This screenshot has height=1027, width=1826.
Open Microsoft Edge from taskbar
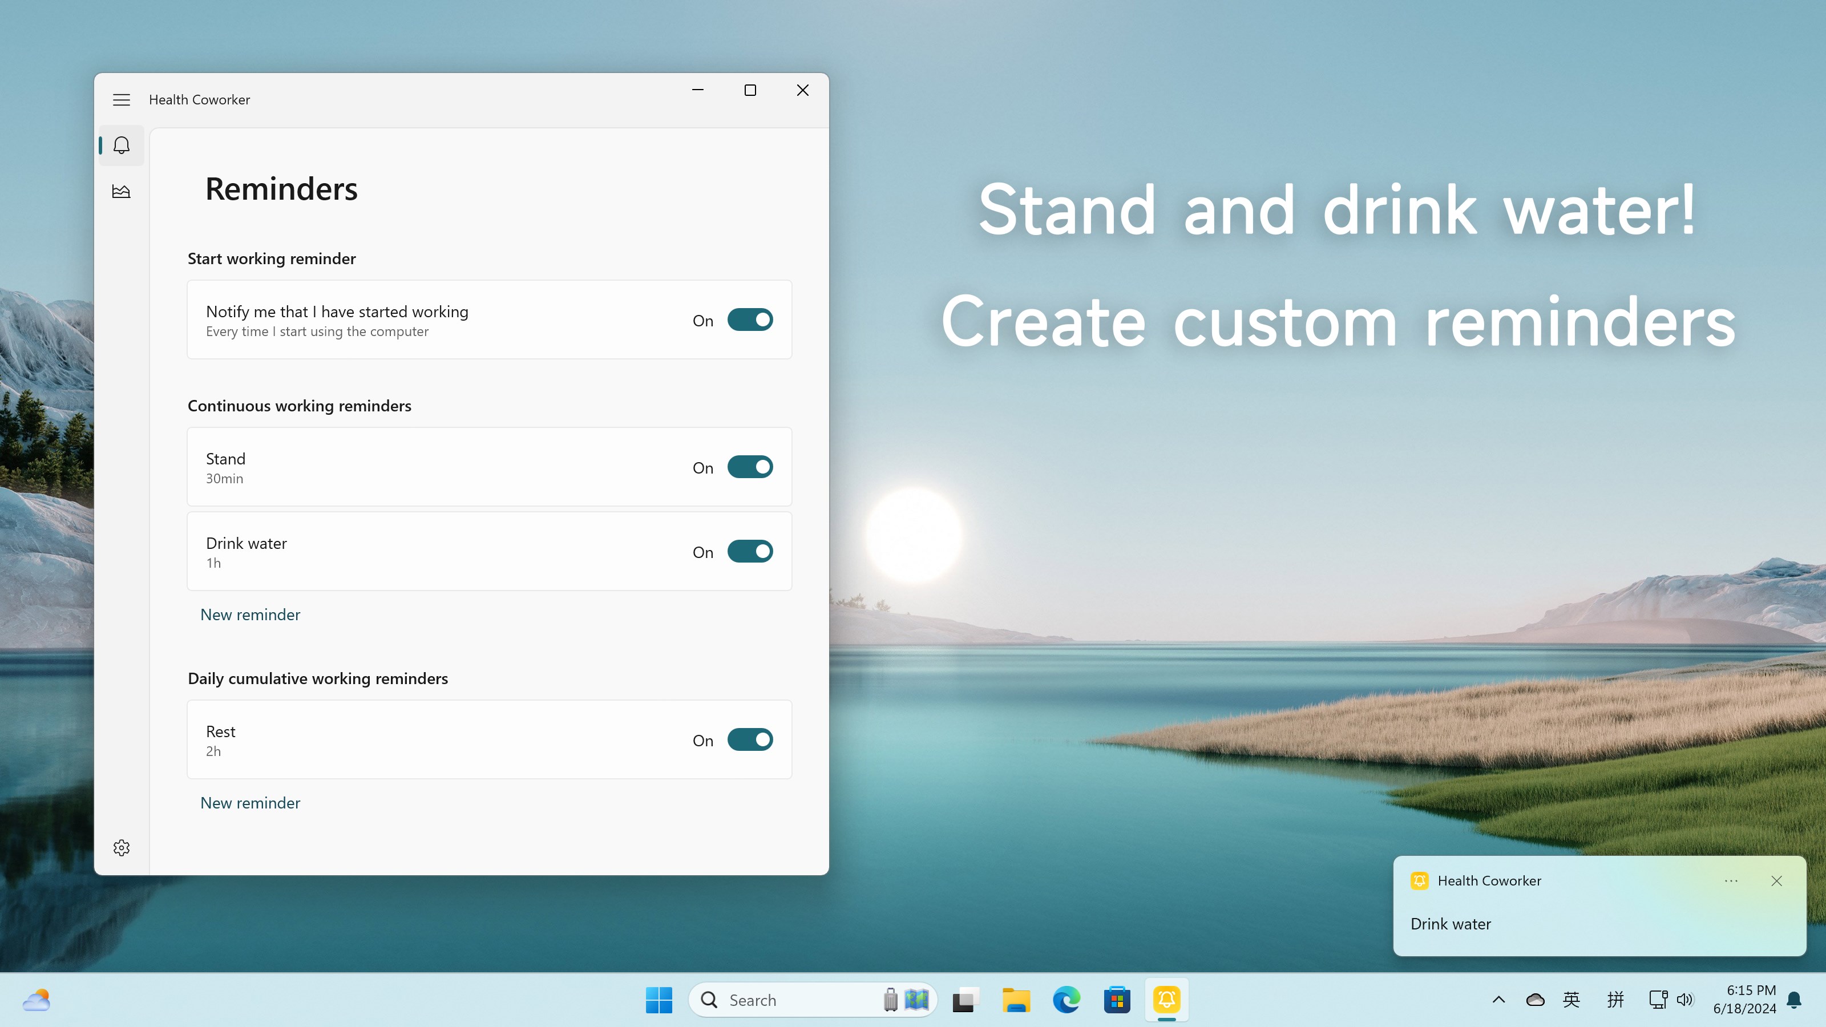(x=1066, y=1000)
